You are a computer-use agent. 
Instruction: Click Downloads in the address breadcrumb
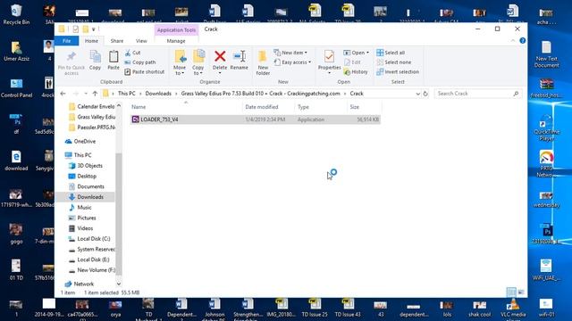158,94
